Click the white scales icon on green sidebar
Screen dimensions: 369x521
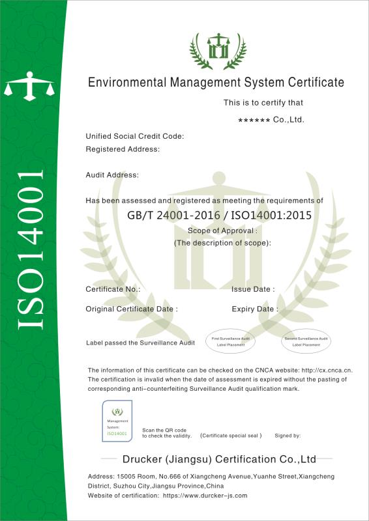(x=29, y=86)
